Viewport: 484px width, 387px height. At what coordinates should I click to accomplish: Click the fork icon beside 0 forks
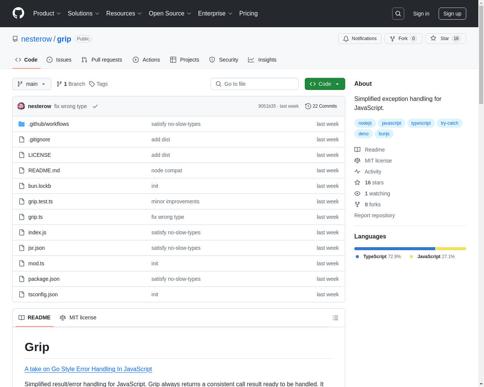point(357,204)
